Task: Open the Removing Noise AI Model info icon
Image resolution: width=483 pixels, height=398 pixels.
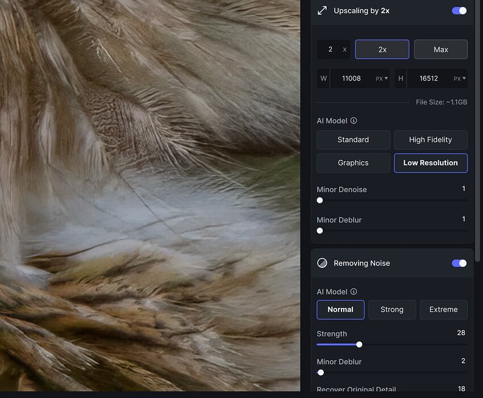Action: (x=353, y=291)
